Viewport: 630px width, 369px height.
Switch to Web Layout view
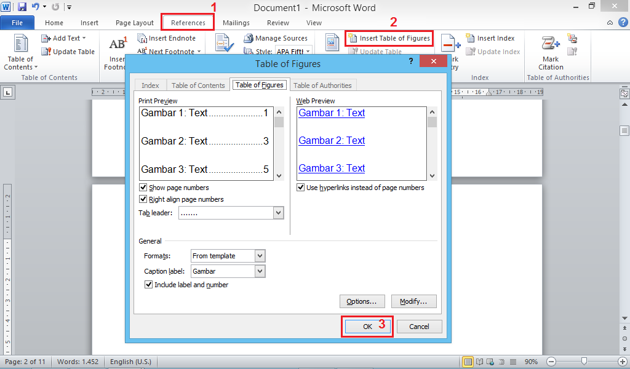(x=490, y=361)
